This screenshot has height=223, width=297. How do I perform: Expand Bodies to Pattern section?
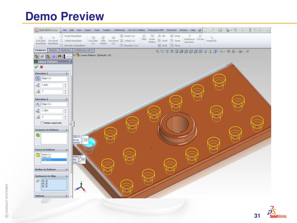(x=66, y=170)
